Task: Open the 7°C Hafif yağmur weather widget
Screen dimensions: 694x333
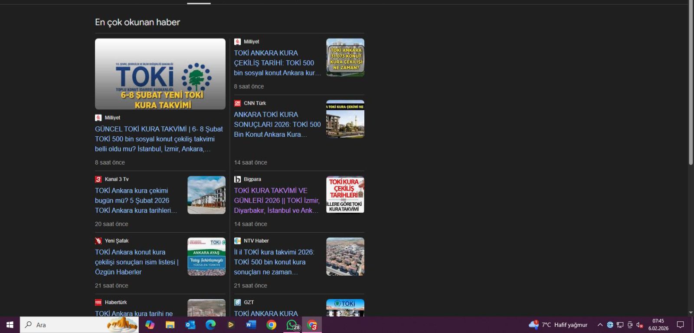Action: (558, 325)
